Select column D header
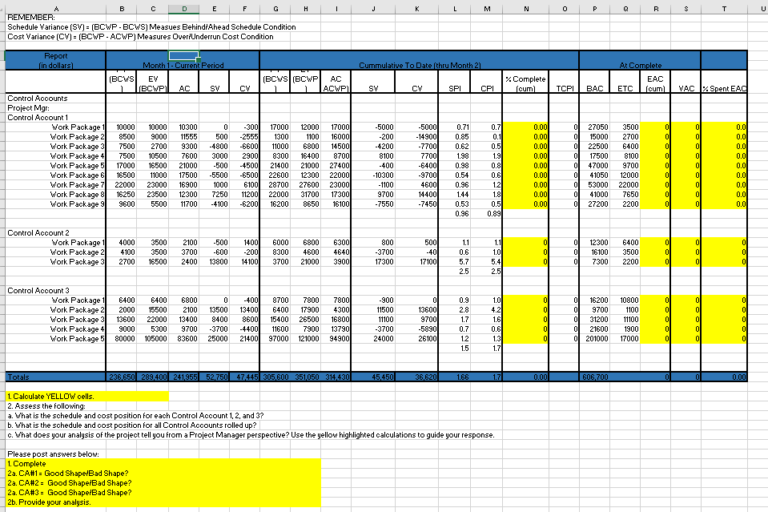The width and height of the screenshot is (768, 512). point(183,8)
